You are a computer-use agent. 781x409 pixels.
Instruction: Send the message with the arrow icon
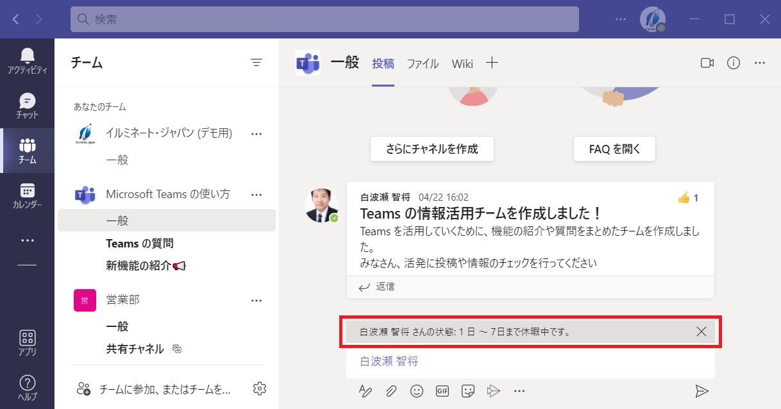pyautogui.click(x=701, y=390)
